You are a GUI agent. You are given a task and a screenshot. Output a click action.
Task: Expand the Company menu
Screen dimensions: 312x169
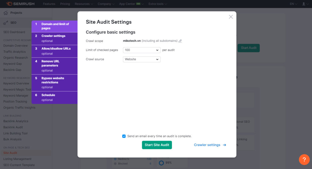point(106,4)
